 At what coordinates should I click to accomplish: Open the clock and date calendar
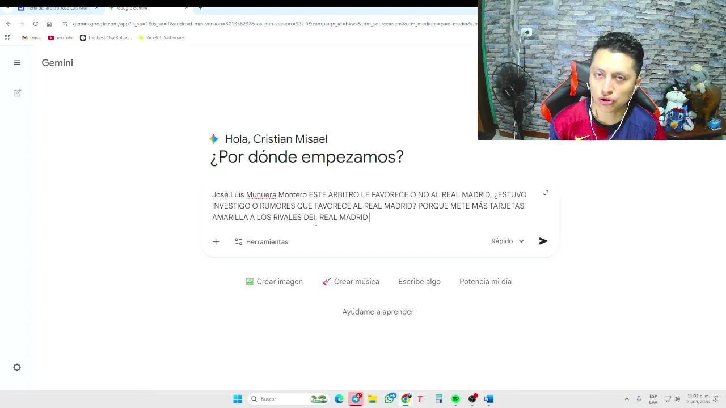click(x=698, y=399)
